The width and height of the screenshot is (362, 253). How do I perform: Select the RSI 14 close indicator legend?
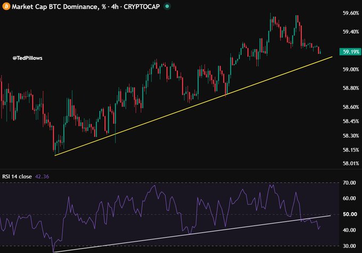tap(17, 176)
